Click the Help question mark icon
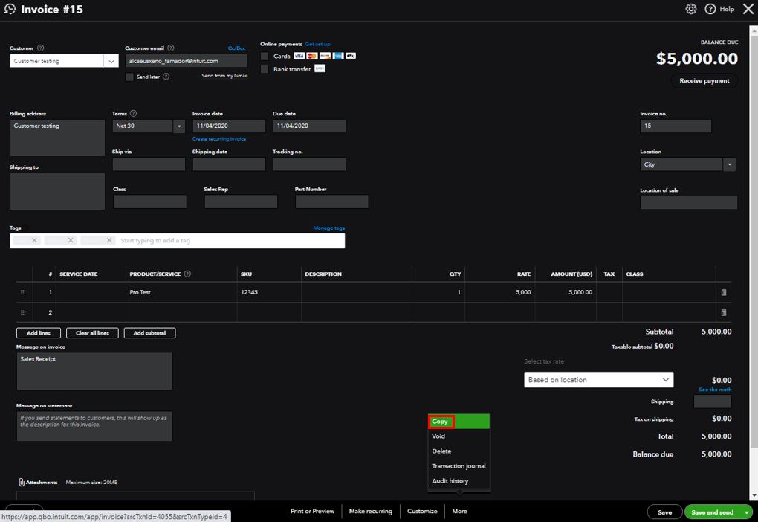The width and height of the screenshot is (758, 522). pyautogui.click(x=710, y=9)
